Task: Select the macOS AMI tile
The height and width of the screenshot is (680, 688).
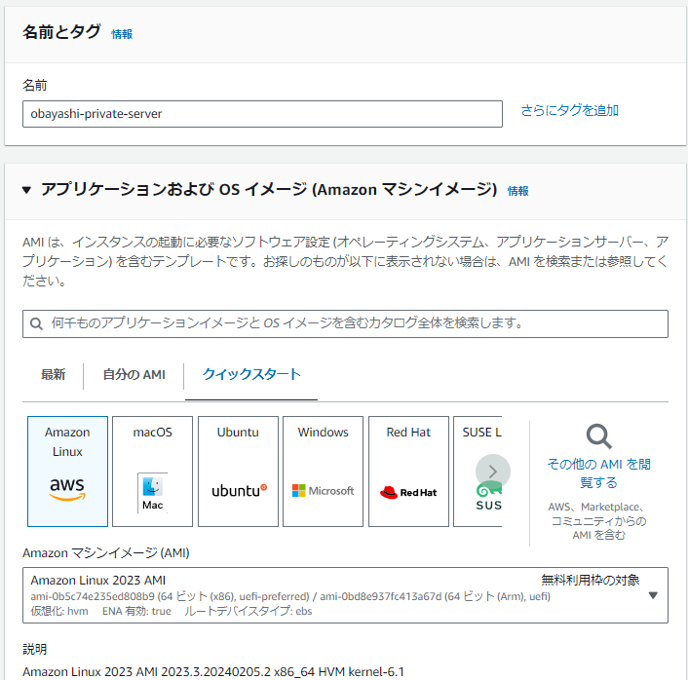Action: [152, 472]
